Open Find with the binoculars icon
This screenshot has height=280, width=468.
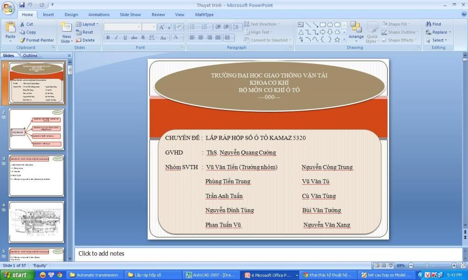tap(433, 24)
